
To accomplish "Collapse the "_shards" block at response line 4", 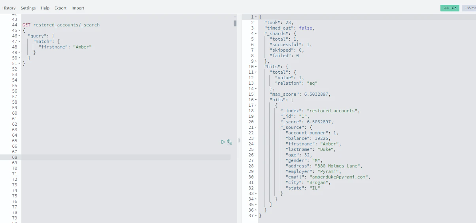I will [256, 33].
